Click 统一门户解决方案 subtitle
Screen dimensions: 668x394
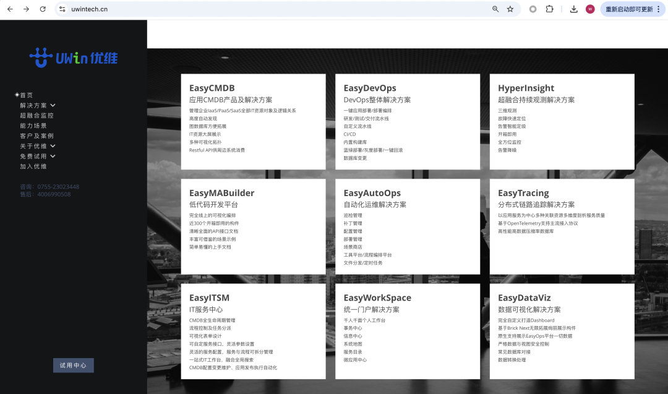coord(372,310)
